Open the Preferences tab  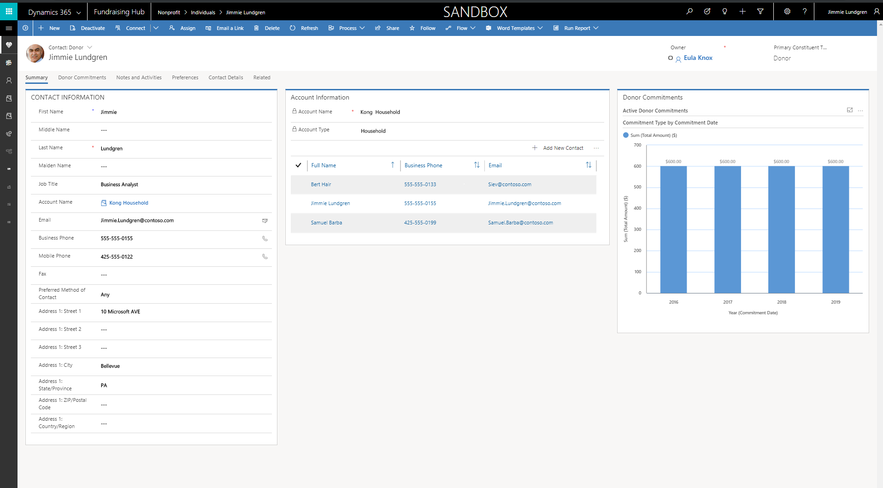(x=185, y=77)
